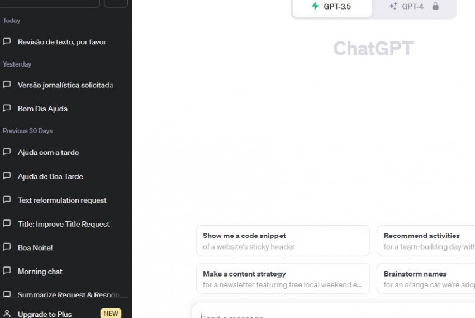The image size is (475, 318).
Task: Choose 'Make a content strategy' suggestion
Action: coord(283,279)
